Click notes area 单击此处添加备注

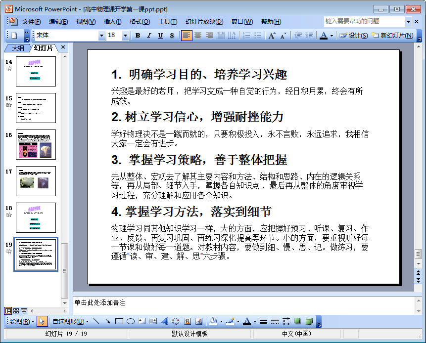[x=100, y=302]
